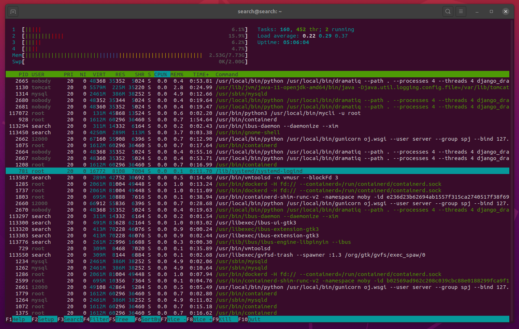This screenshot has height=329, width=519.
Task: Click CPU 2 usage meter bar
Action: [x=130, y=36]
